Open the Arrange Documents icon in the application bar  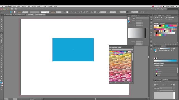pos(16,9)
